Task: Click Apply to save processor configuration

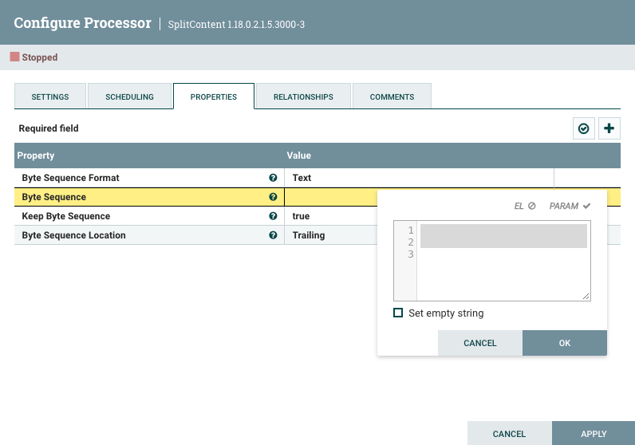Action: [x=594, y=434]
